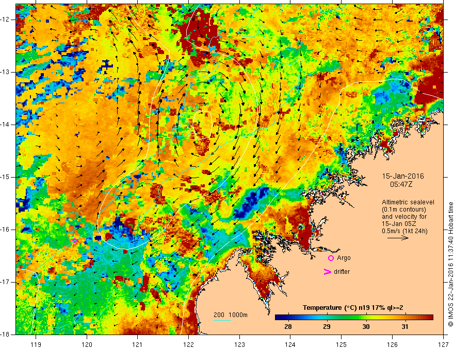Click the dark blue cold-water patch near 123E 15.5S
This screenshot has height=350, width=454.
click(252, 202)
